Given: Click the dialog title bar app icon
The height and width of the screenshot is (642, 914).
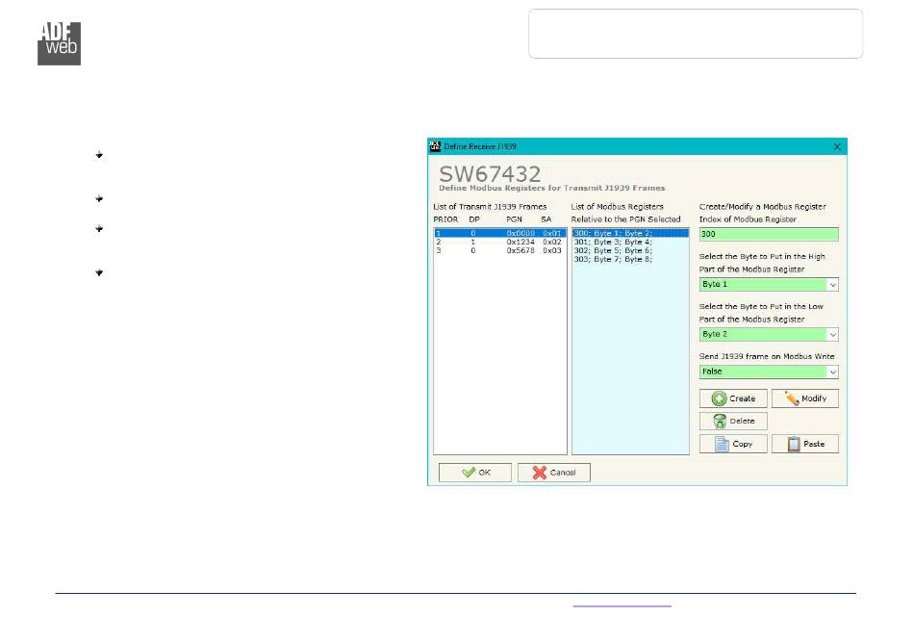Looking at the screenshot, I should coord(435,146).
